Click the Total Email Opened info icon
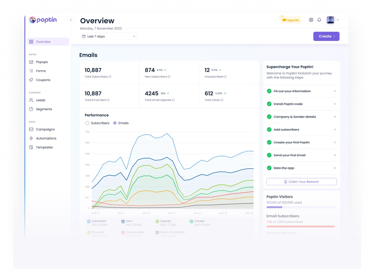 pyautogui.click(x=173, y=100)
